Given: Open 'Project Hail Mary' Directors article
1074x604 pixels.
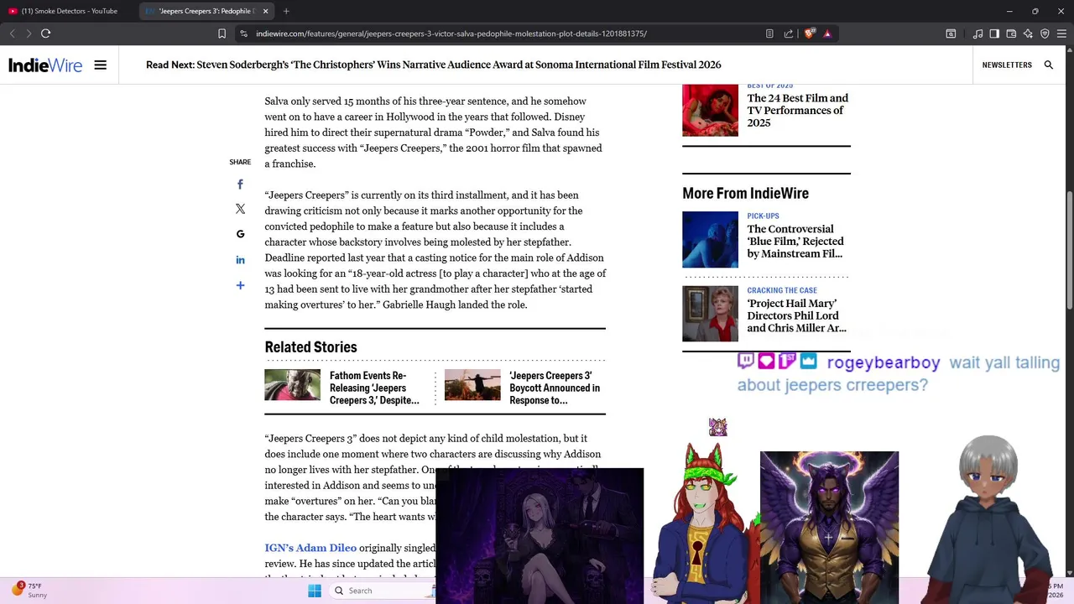Looking at the screenshot, I should pos(797,315).
